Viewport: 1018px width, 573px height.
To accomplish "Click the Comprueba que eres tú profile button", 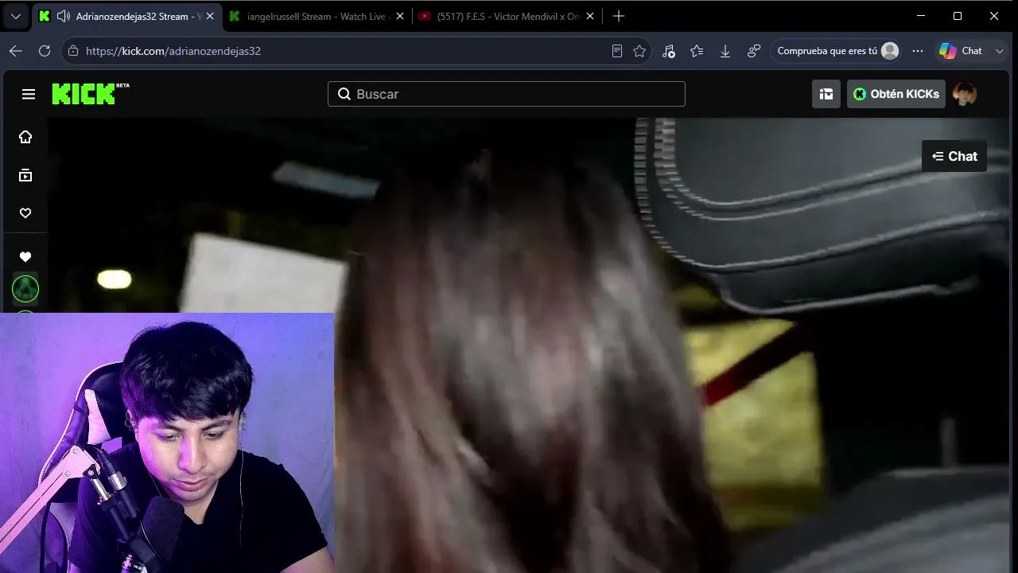I will (837, 51).
